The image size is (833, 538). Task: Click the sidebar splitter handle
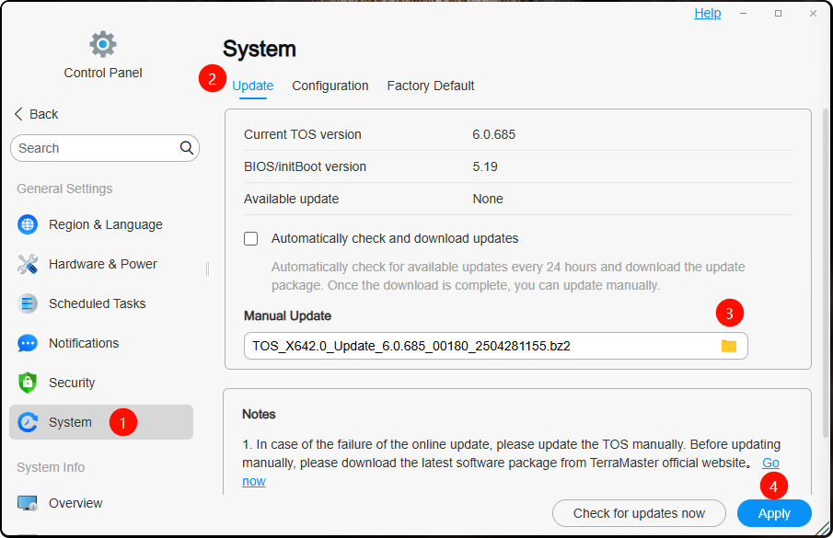[x=207, y=269]
